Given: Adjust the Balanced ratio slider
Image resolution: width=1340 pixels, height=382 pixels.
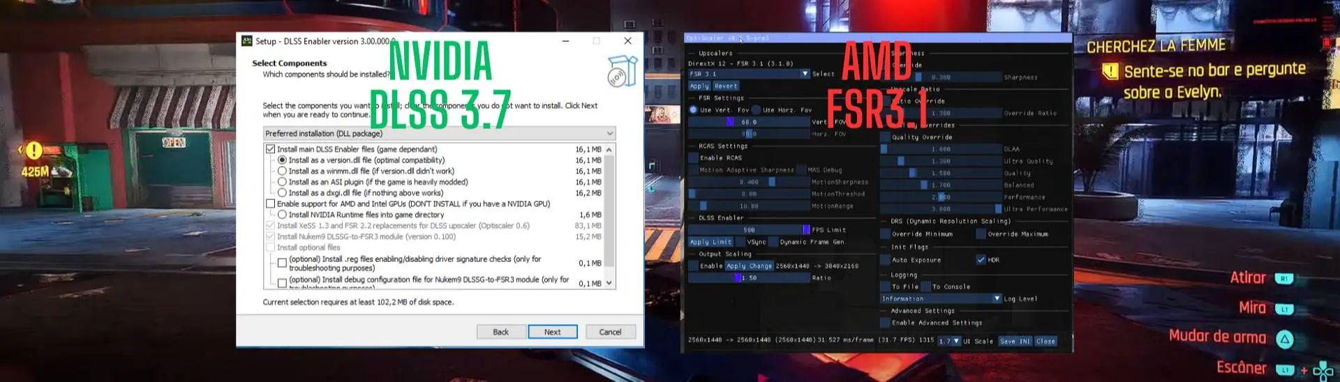Looking at the screenshot, I should 940,185.
